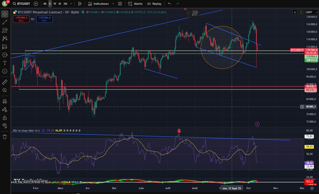This screenshot has width=319, height=194.
Task: Toggle stay in drawing mode
Action: click(x=5, y=109)
